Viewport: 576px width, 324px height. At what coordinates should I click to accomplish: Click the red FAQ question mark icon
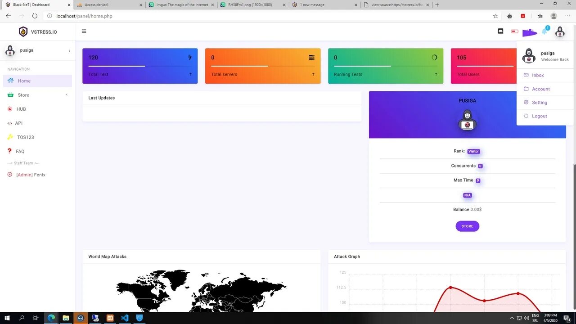[x=9, y=151]
